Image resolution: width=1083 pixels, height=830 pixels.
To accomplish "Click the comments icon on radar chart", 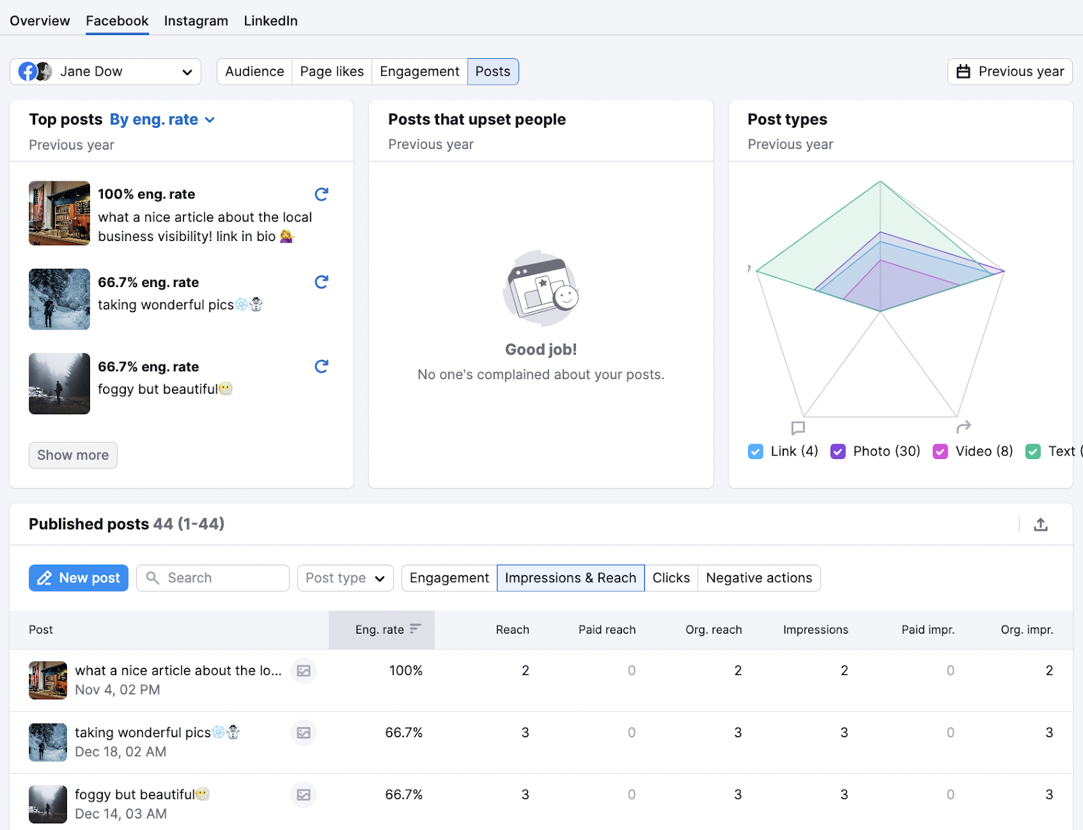I will tap(798, 428).
